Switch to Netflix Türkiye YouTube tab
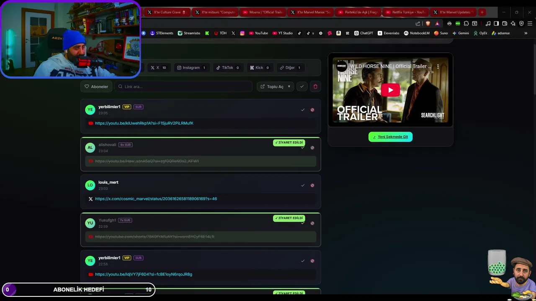The width and height of the screenshot is (536, 301). pos(405,12)
